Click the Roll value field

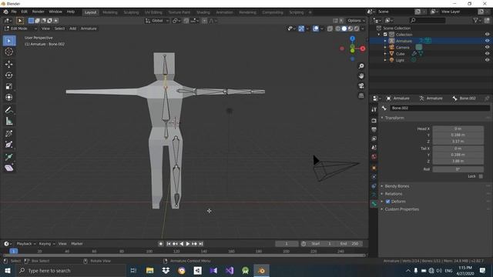coord(458,169)
